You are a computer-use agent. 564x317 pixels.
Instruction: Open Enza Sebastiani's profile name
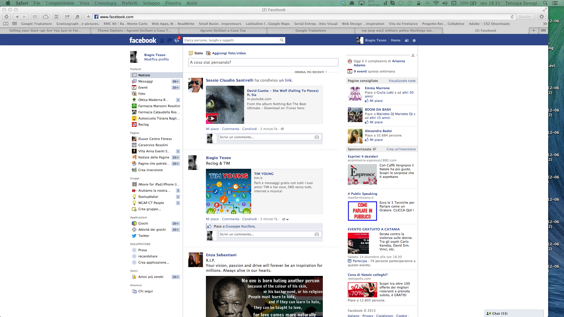click(221, 255)
